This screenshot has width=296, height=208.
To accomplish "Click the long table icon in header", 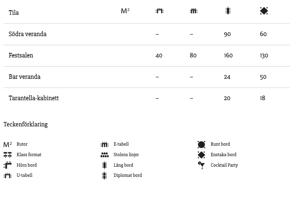I will coord(228,11).
